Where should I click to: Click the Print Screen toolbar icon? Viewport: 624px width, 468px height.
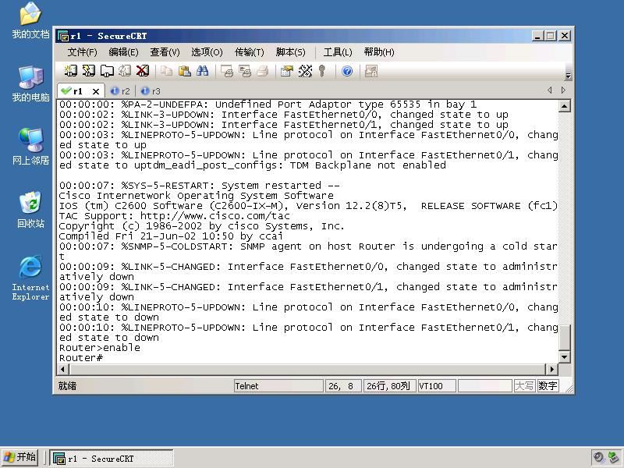click(227, 71)
